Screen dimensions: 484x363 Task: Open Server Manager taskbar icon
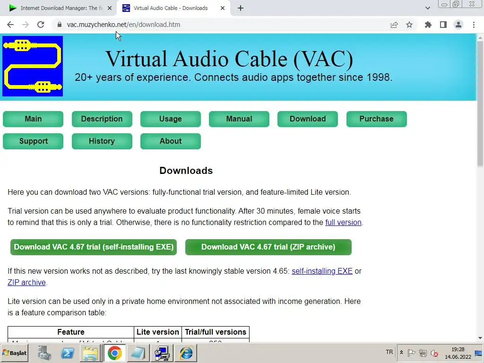(x=44, y=353)
